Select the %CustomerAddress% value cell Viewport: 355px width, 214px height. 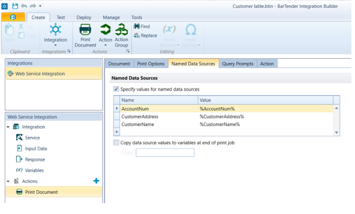point(265,116)
